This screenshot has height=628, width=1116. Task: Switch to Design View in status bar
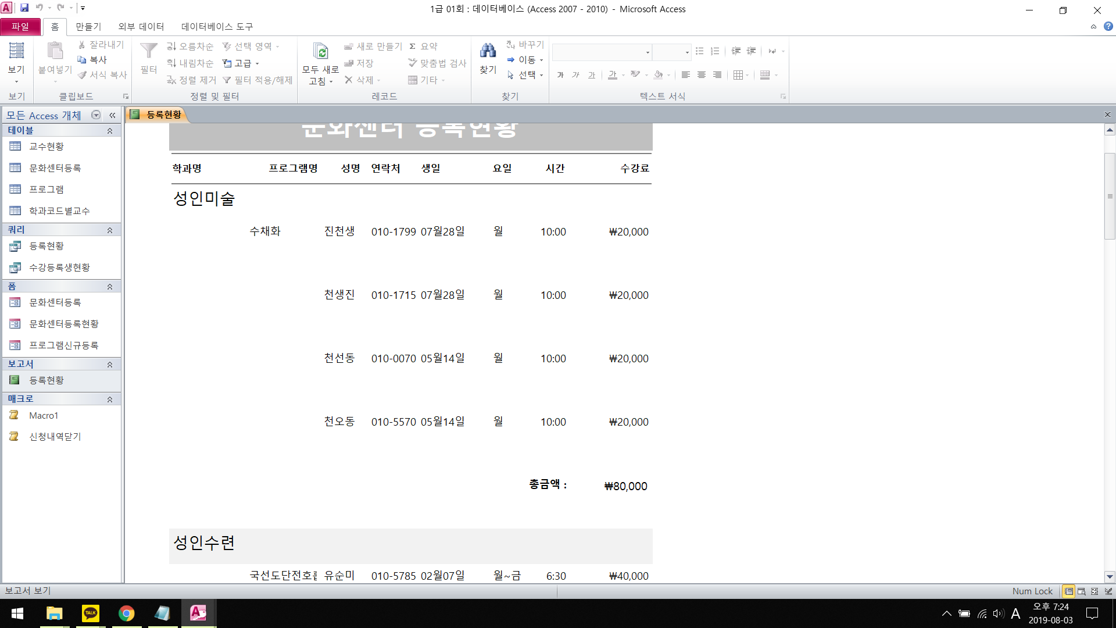[x=1108, y=591]
